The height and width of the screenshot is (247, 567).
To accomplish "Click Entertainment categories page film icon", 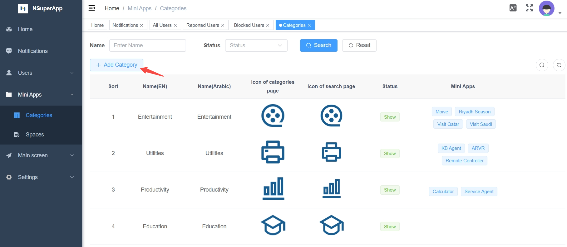I will pyautogui.click(x=273, y=116).
